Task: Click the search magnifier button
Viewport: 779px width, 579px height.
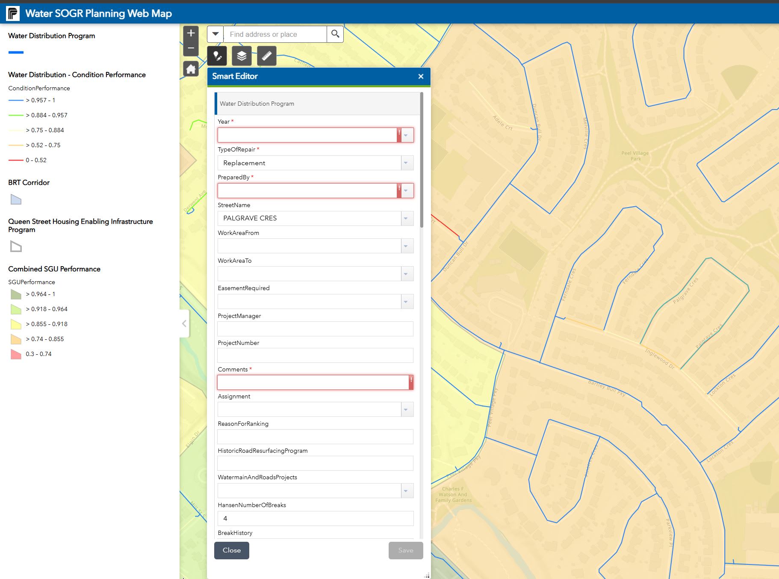Action: (x=335, y=34)
